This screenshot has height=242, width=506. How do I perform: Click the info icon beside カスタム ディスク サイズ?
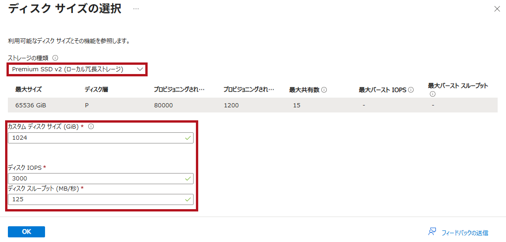(91, 126)
